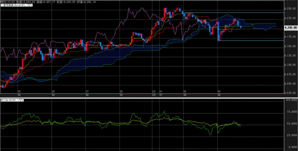The image size is (298, 151).
Task: Select the RSI(Gold(SP)) panel label
Action: 9,100
